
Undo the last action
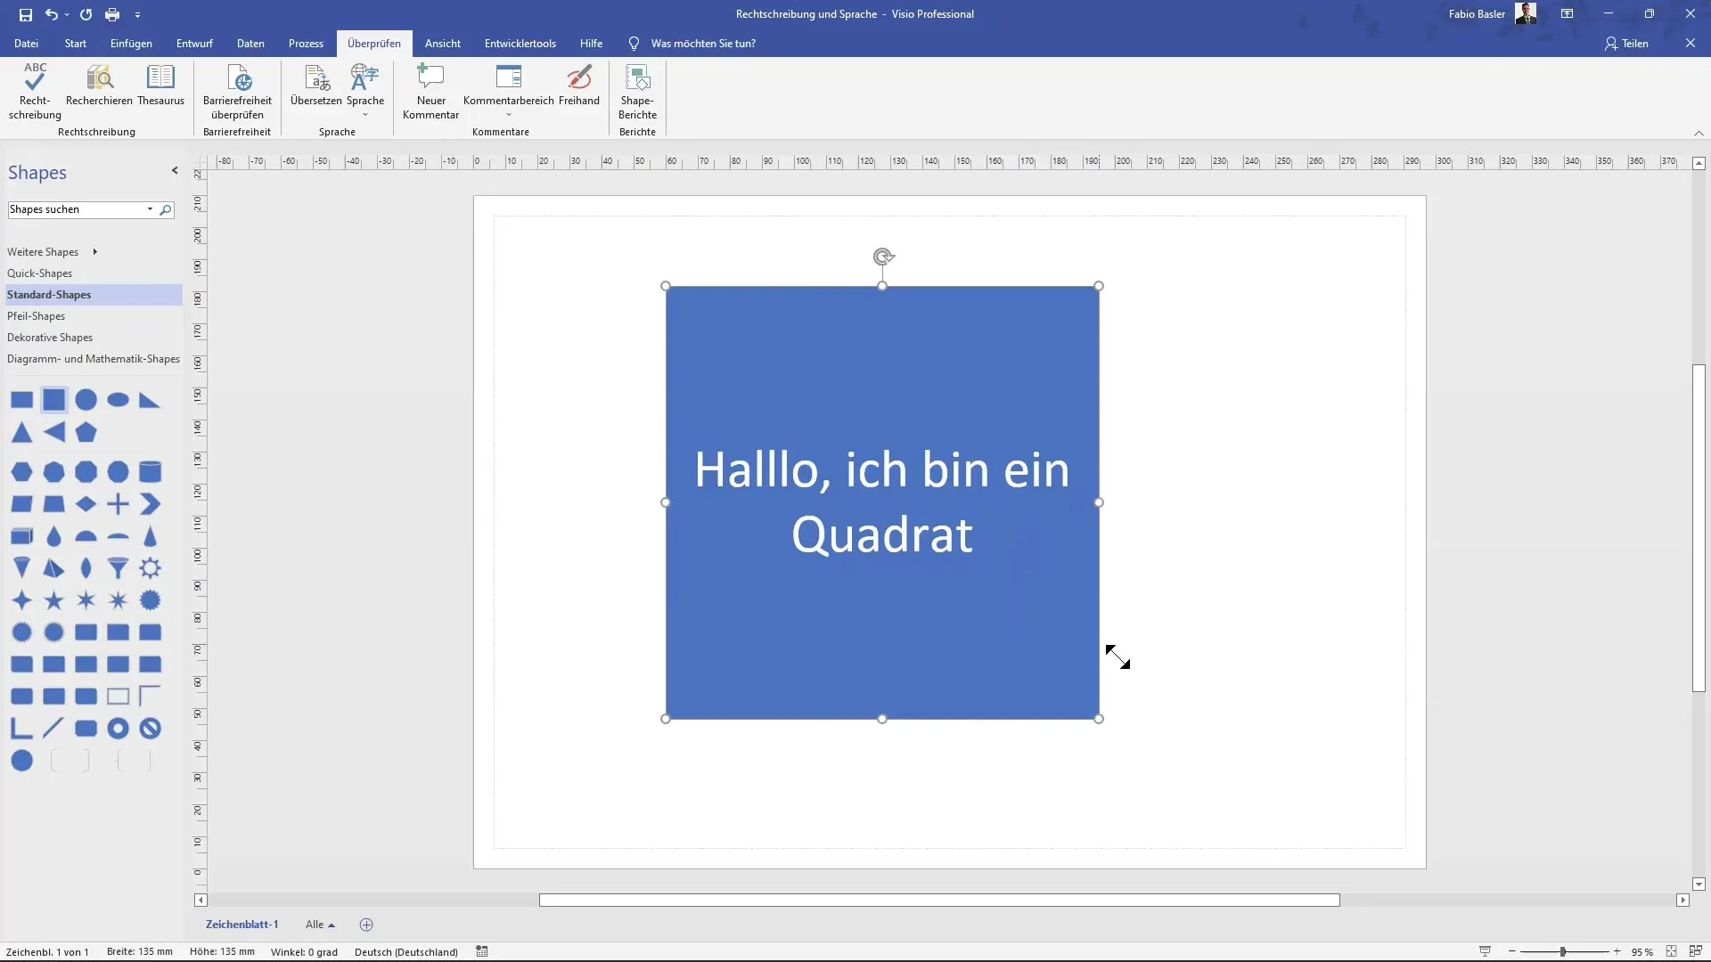point(52,14)
